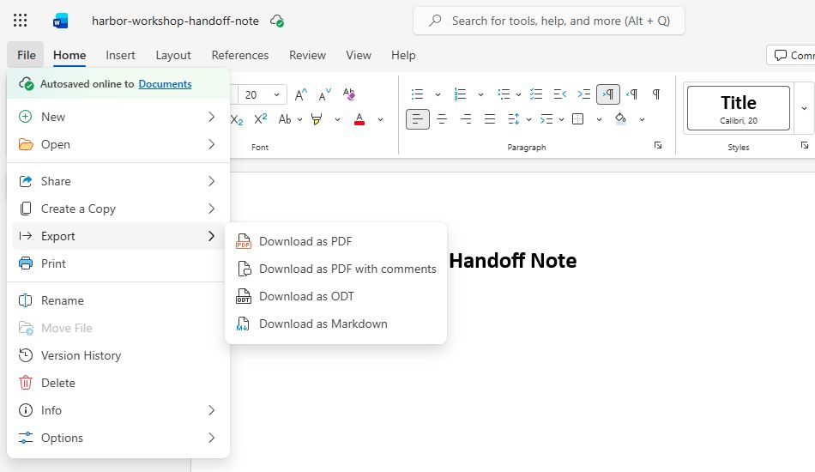Open line spacing options
Image resolution: width=815 pixels, height=472 pixels.
[514, 119]
